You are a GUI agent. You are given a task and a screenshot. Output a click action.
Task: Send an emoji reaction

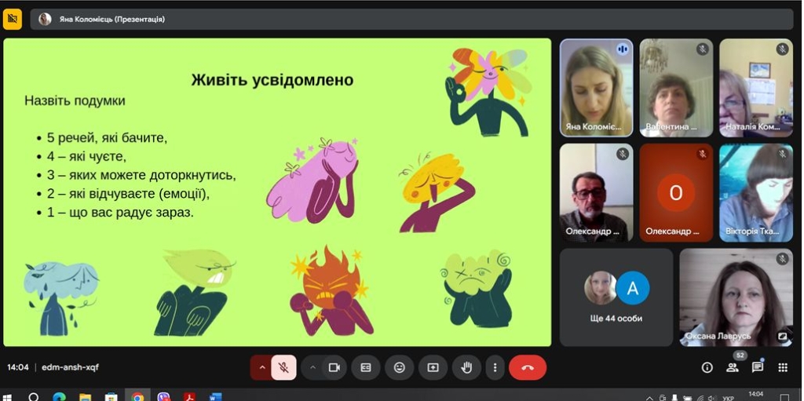[x=400, y=367]
